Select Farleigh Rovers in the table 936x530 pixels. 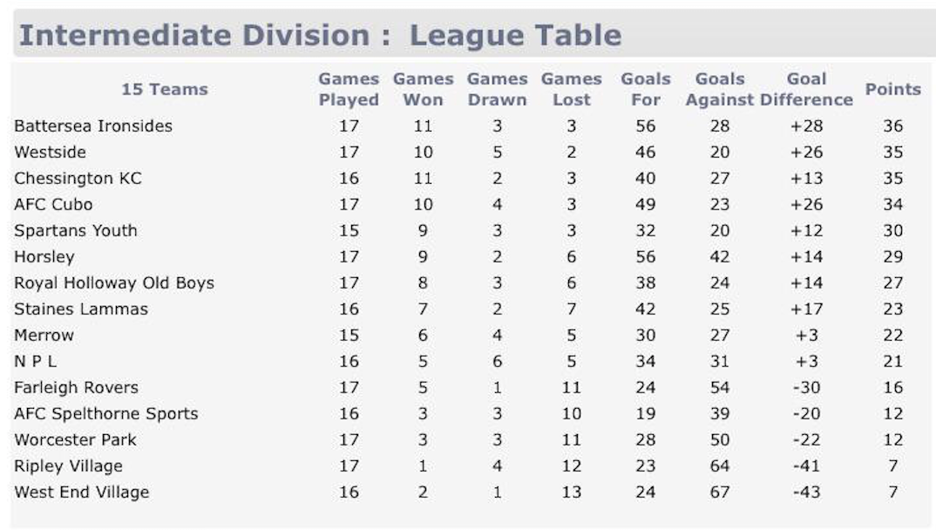(x=76, y=388)
